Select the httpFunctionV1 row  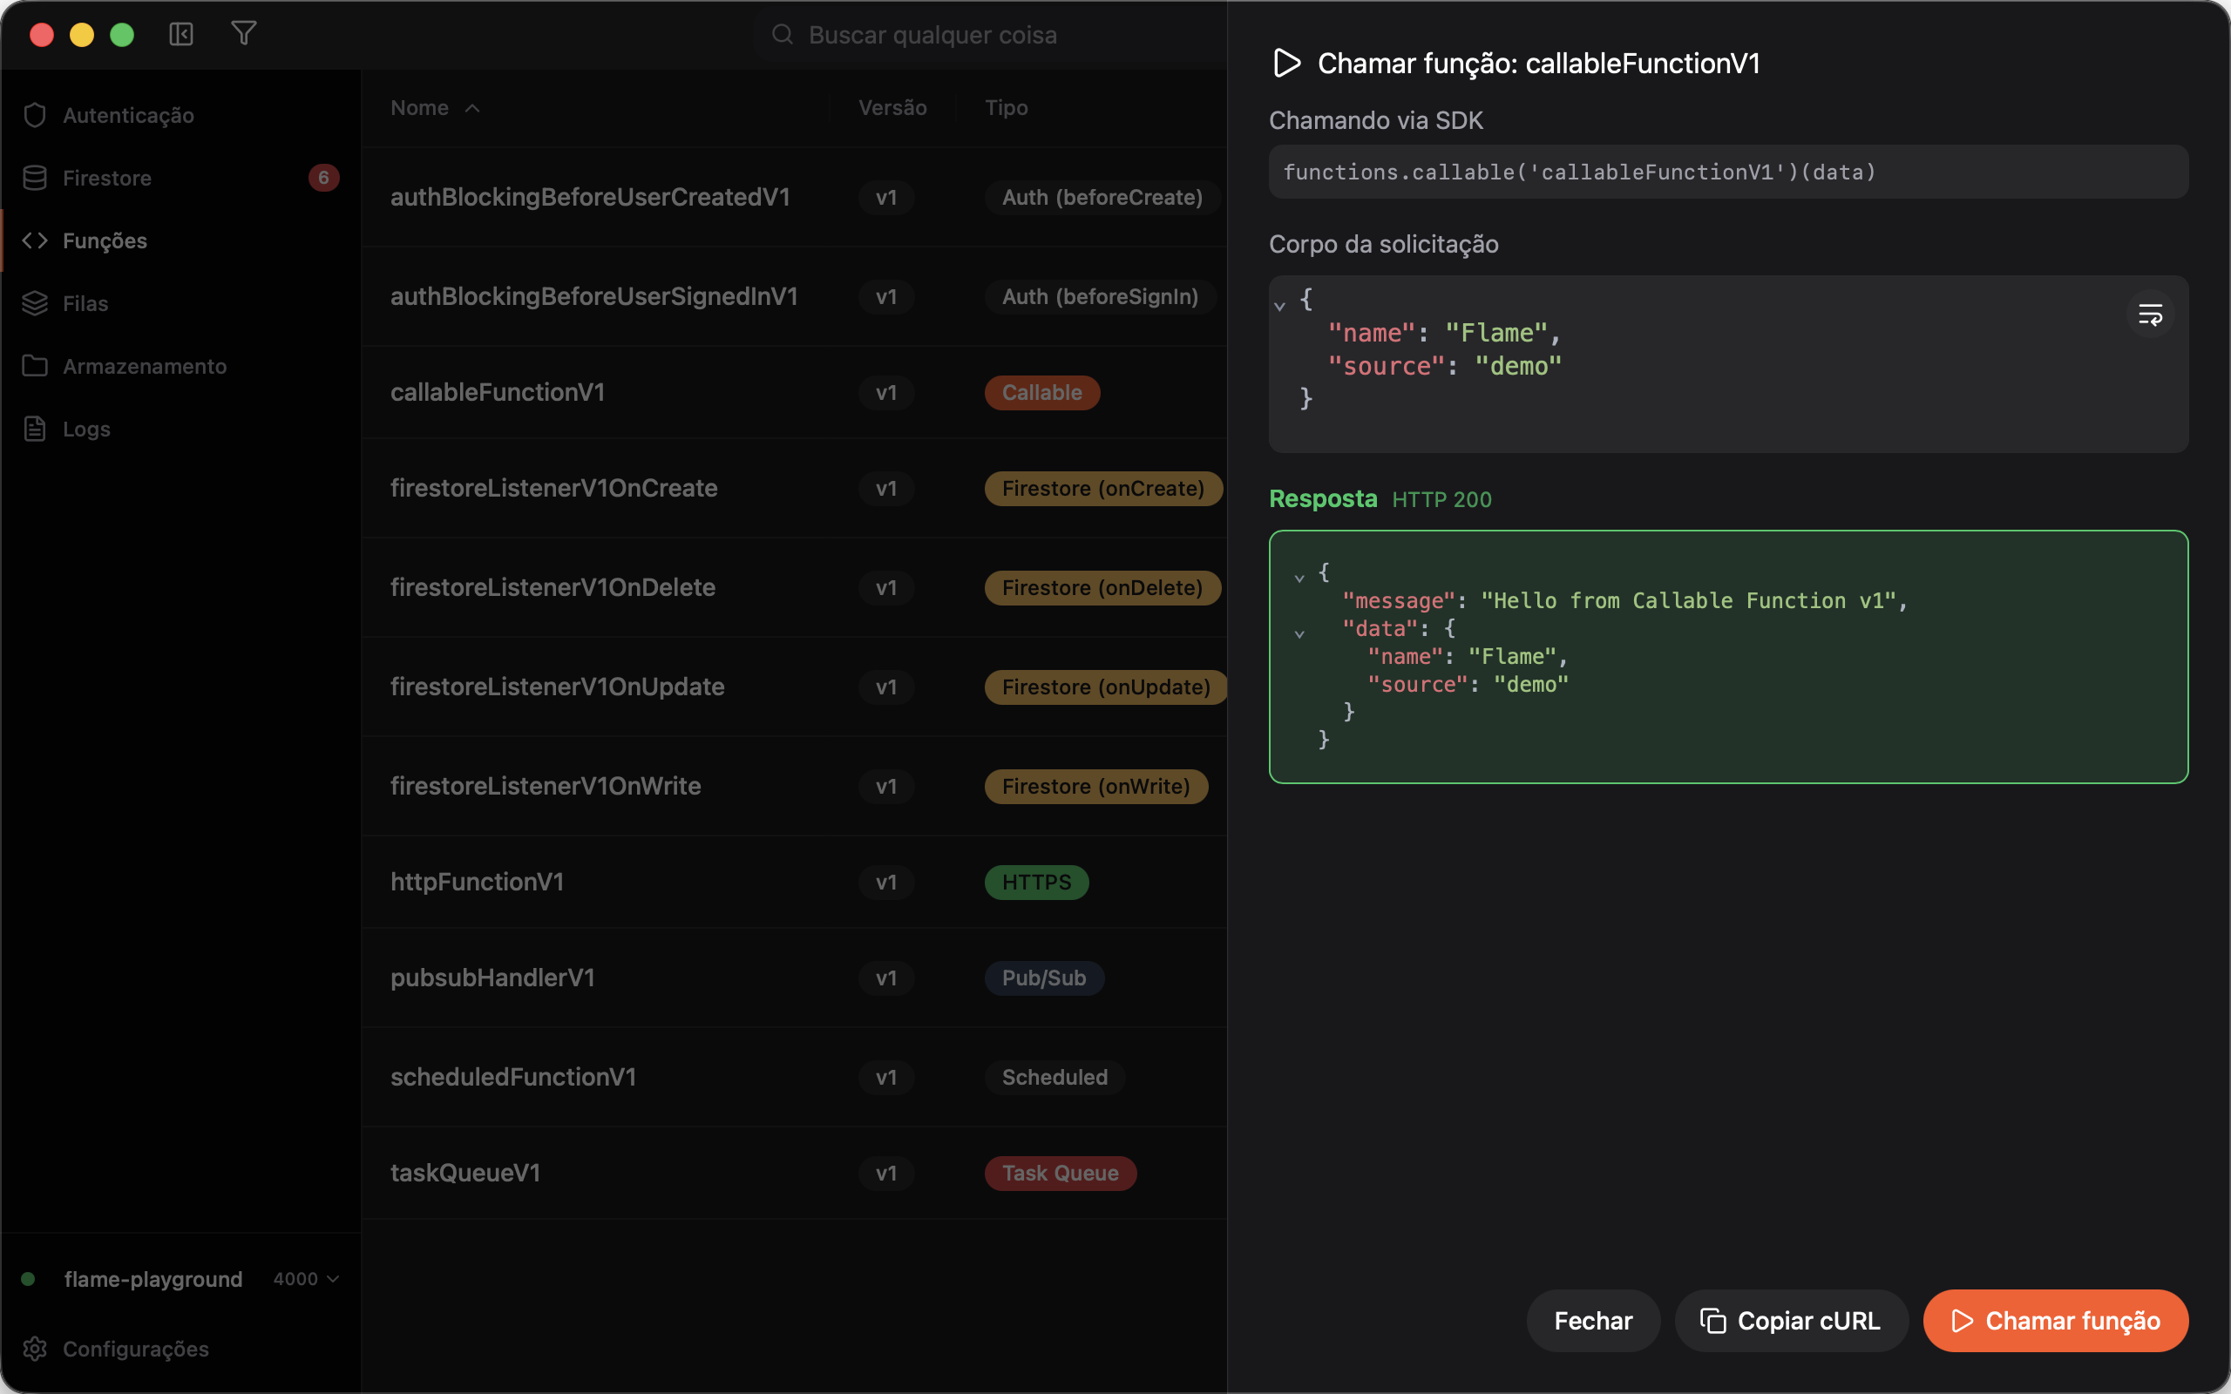point(794,883)
